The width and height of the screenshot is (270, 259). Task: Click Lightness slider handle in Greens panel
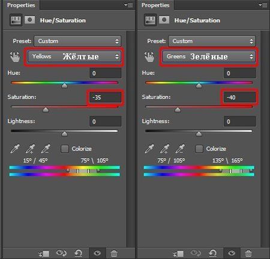pyautogui.click(x=199, y=134)
